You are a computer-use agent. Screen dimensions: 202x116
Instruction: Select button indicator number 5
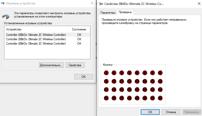click(x=137, y=73)
